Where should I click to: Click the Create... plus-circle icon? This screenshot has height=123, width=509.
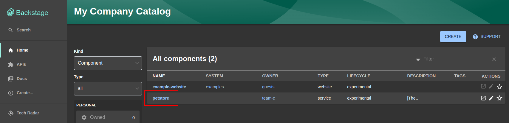coord(11,93)
